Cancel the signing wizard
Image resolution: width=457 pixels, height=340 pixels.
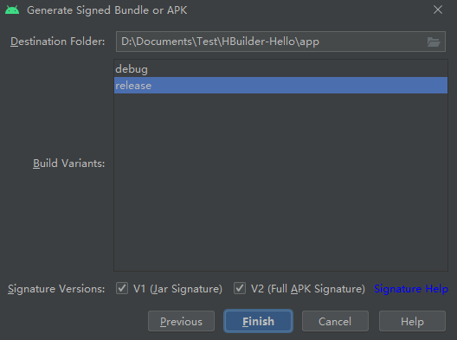335,321
